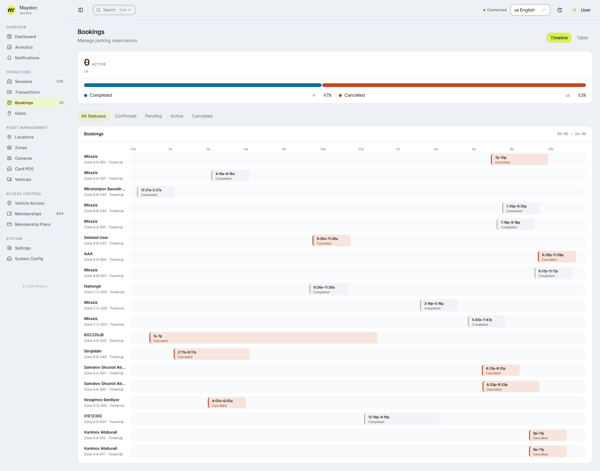The width and height of the screenshot is (600, 471).
Task: Click the Notifications bell icon
Action: 9,58
